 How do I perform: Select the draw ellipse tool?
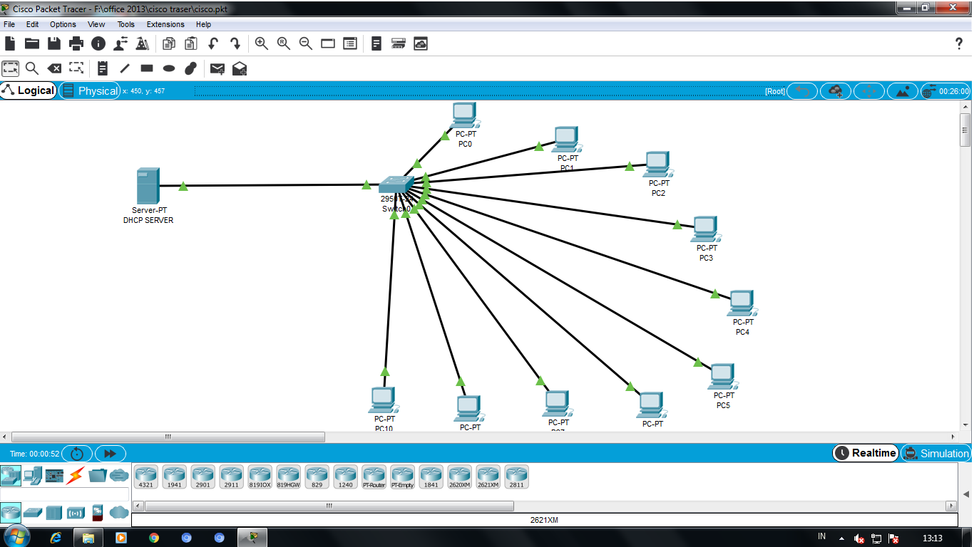pyautogui.click(x=169, y=68)
